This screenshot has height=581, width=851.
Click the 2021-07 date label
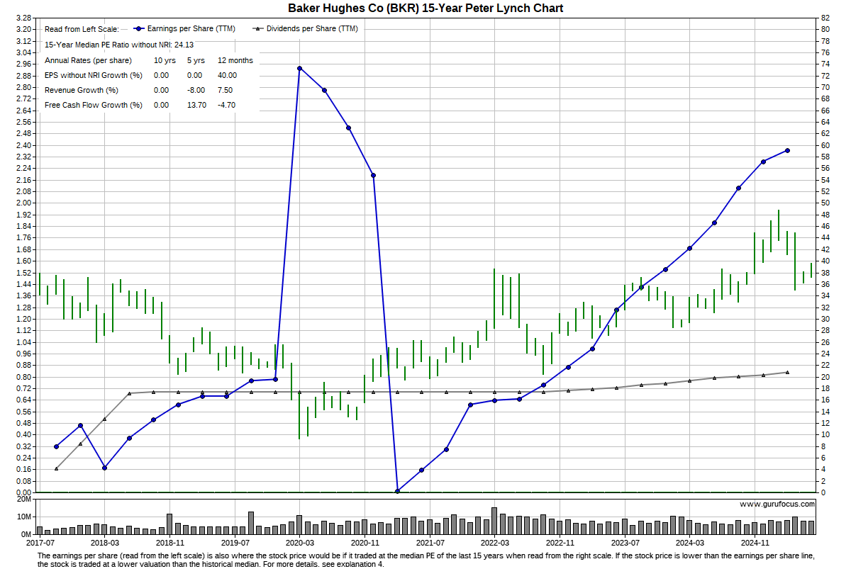click(x=430, y=542)
